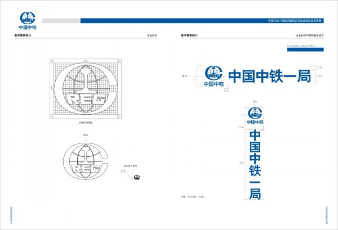Viewport: 338px width, 230px height.
Task: Click the tiny minimum-size logo sample
Action: point(138,176)
